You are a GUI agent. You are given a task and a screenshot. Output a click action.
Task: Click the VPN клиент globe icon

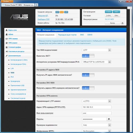pos(6,43)
